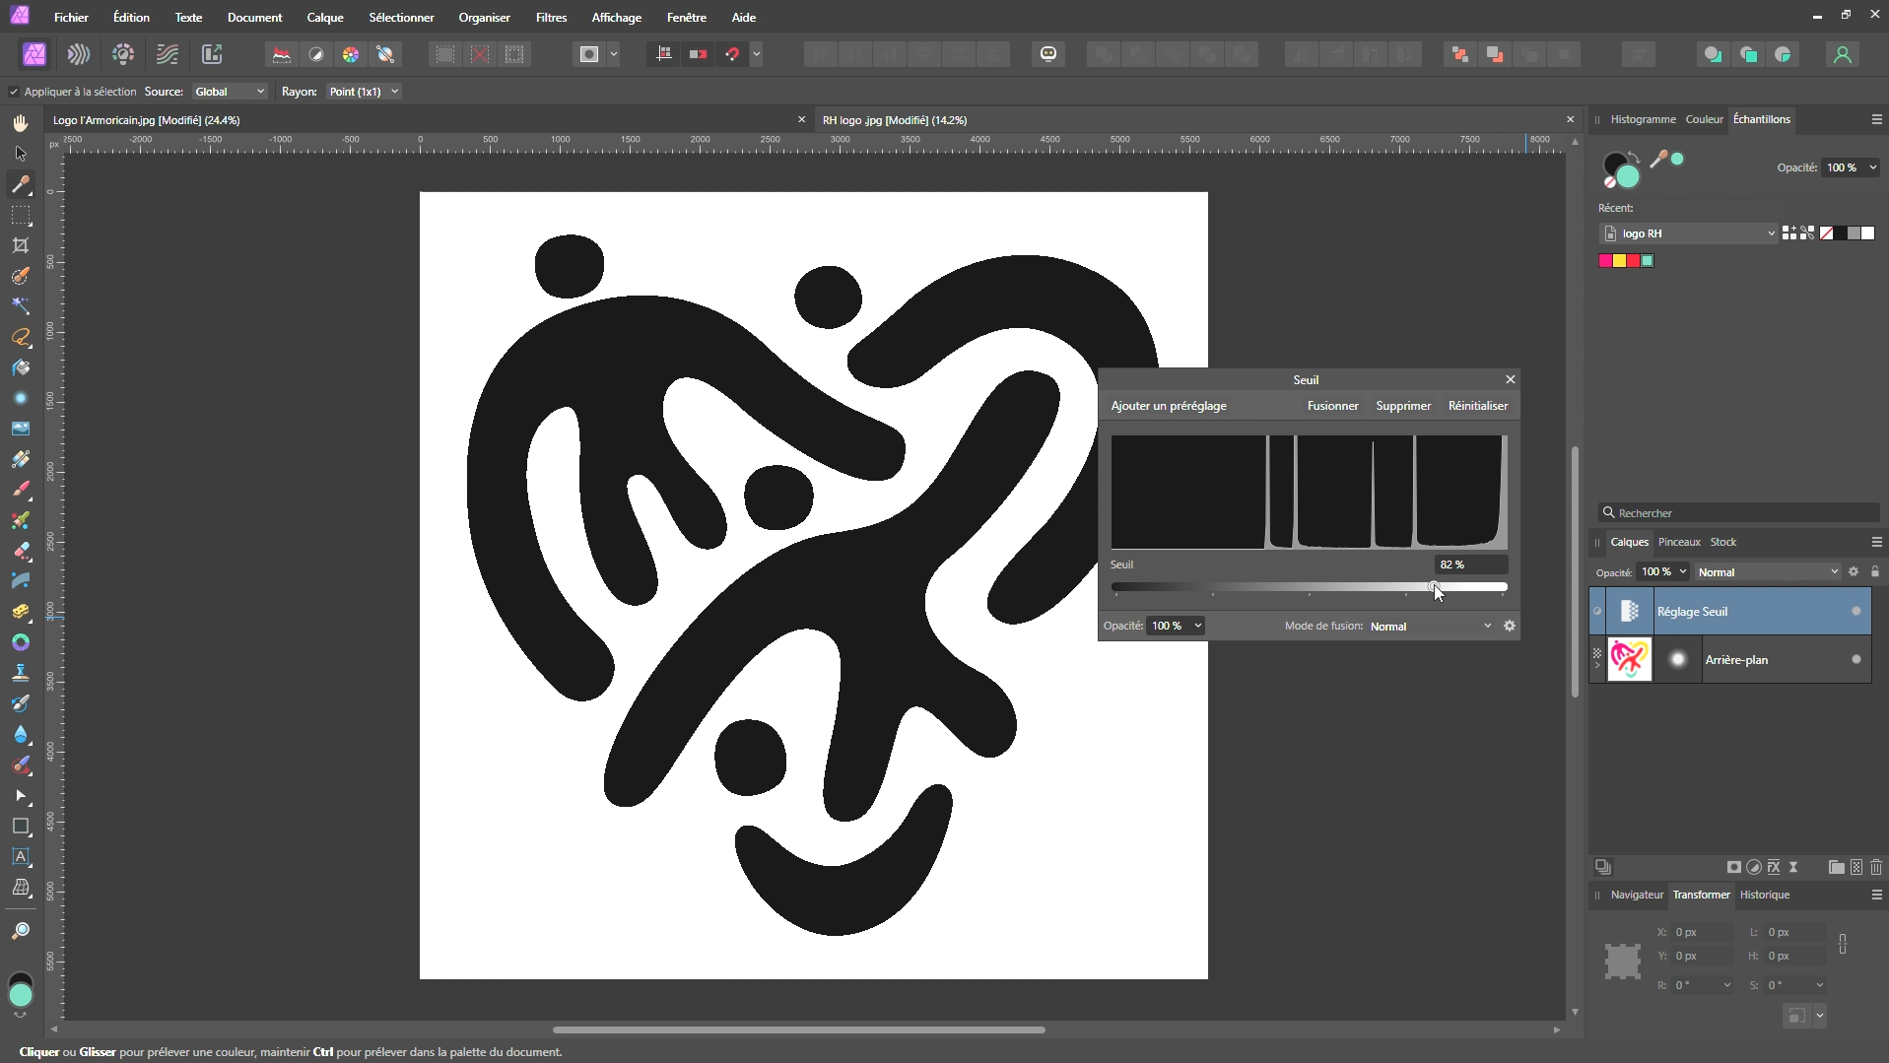
Task: Click Réinitialiser in Seuil dialog
Action: tap(1477, 406)
